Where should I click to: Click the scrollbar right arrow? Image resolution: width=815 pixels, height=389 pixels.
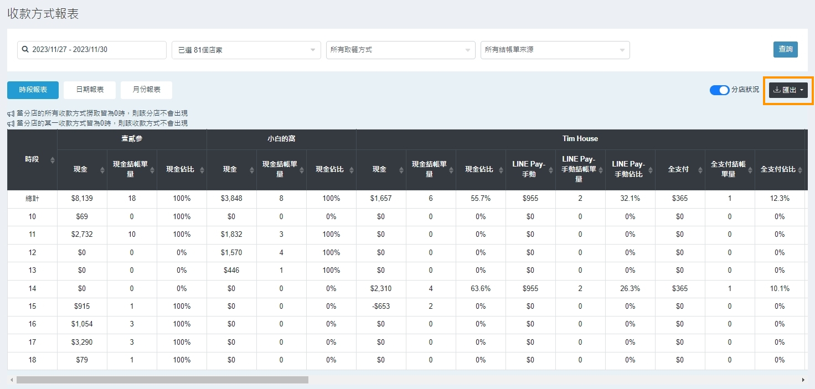[x=803, y=380]
